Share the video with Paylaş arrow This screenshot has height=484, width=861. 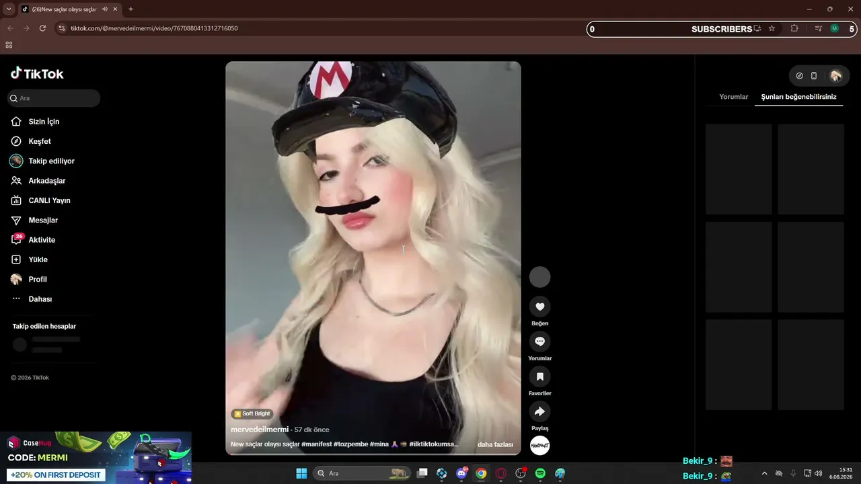coord(539,412)
